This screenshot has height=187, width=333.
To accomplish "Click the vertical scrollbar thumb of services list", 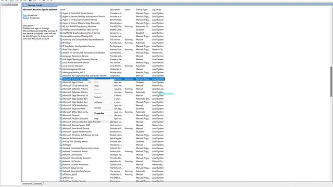I will point(331,82).
